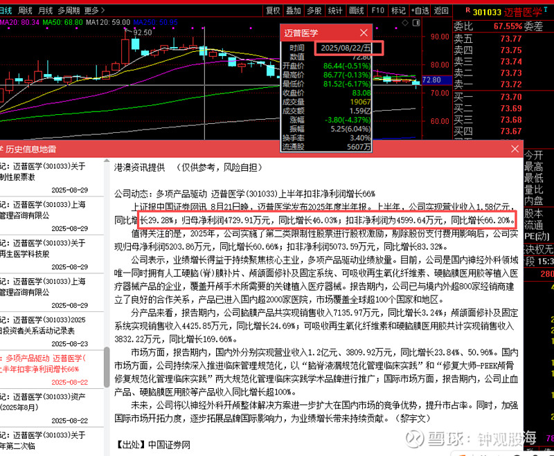The image size is (554, 456).
Task: Open F10 company information
Action: point(377,10)
